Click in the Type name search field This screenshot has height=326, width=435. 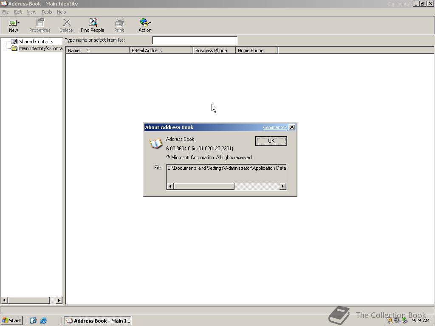(195, 40)
